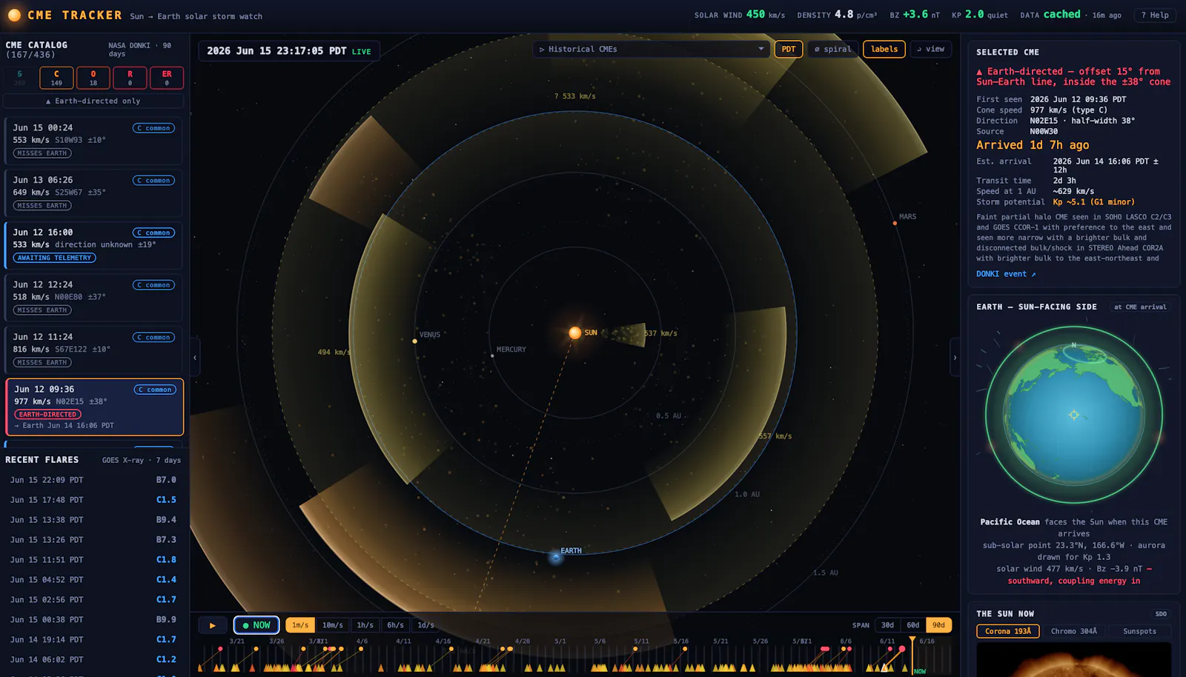Click the Jun 15 22:09 B7.0 flare
The image size is (1186, 677).
tap(93, 480)
